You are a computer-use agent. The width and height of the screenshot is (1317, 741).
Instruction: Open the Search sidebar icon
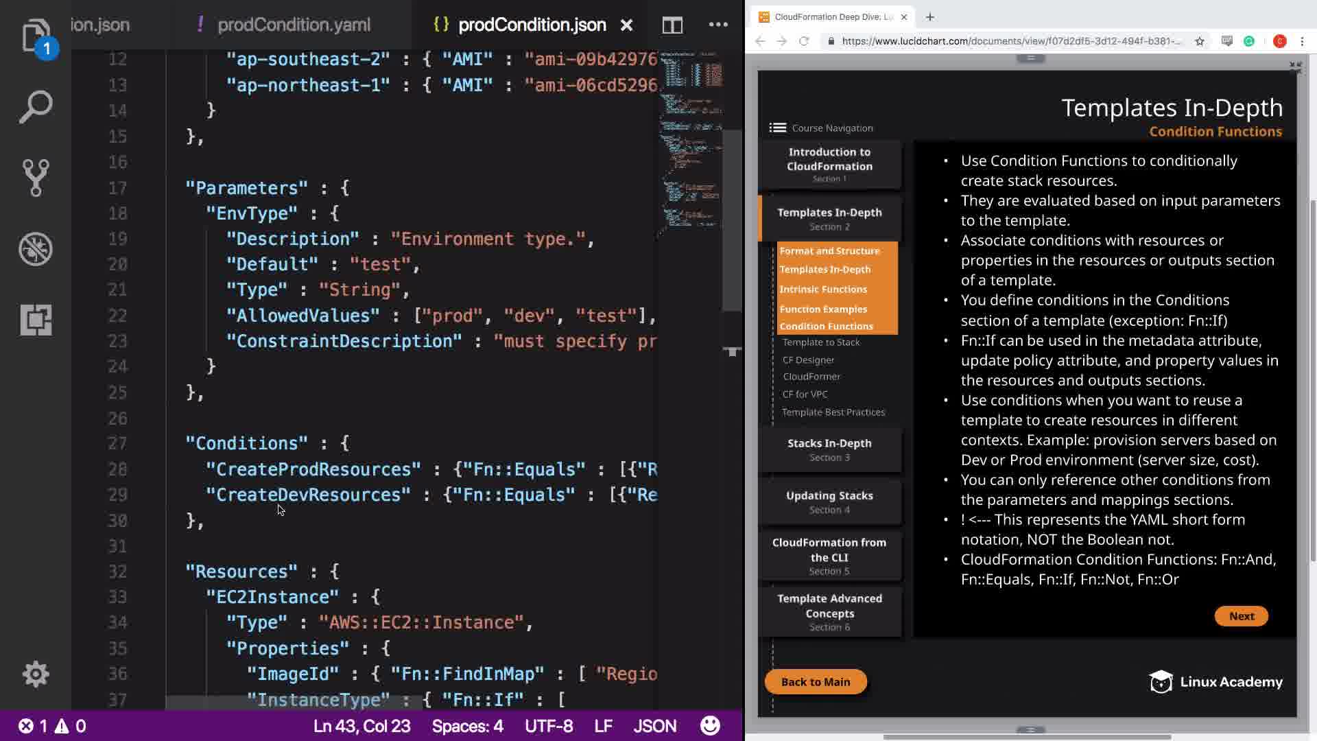click(36, 107)
